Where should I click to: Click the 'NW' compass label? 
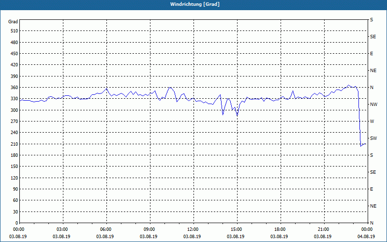pyautogui.click(x=373, y=105)
